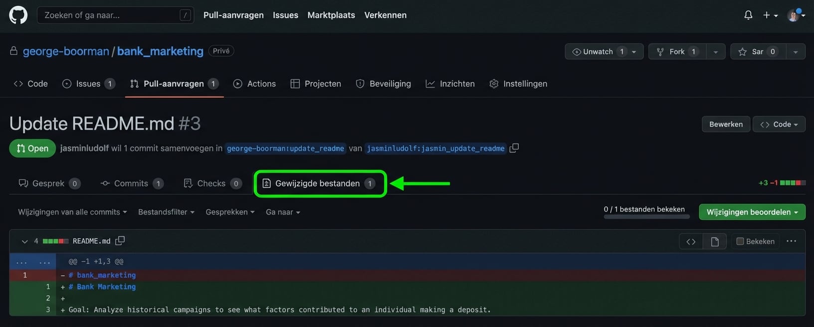Go to the Instellingen tab
The image size is (814, 327).
click(x=518, y=84)
